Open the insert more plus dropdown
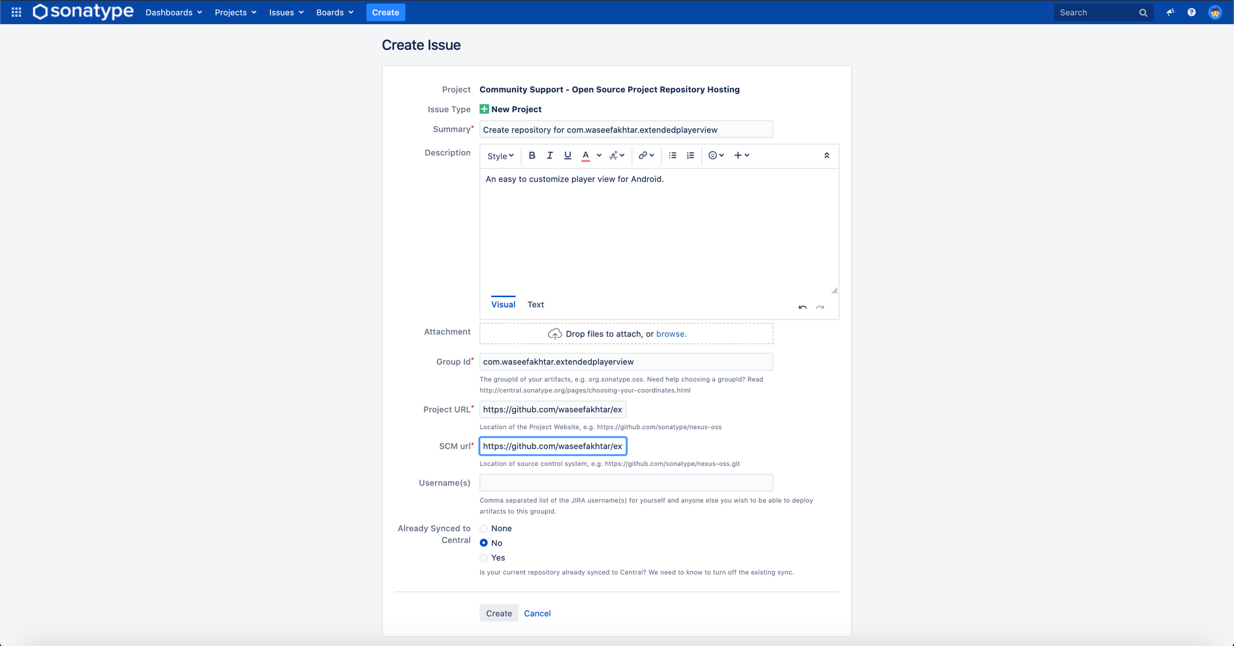The height and width of the screenshot is (646, 1234). tap(742, 155)
